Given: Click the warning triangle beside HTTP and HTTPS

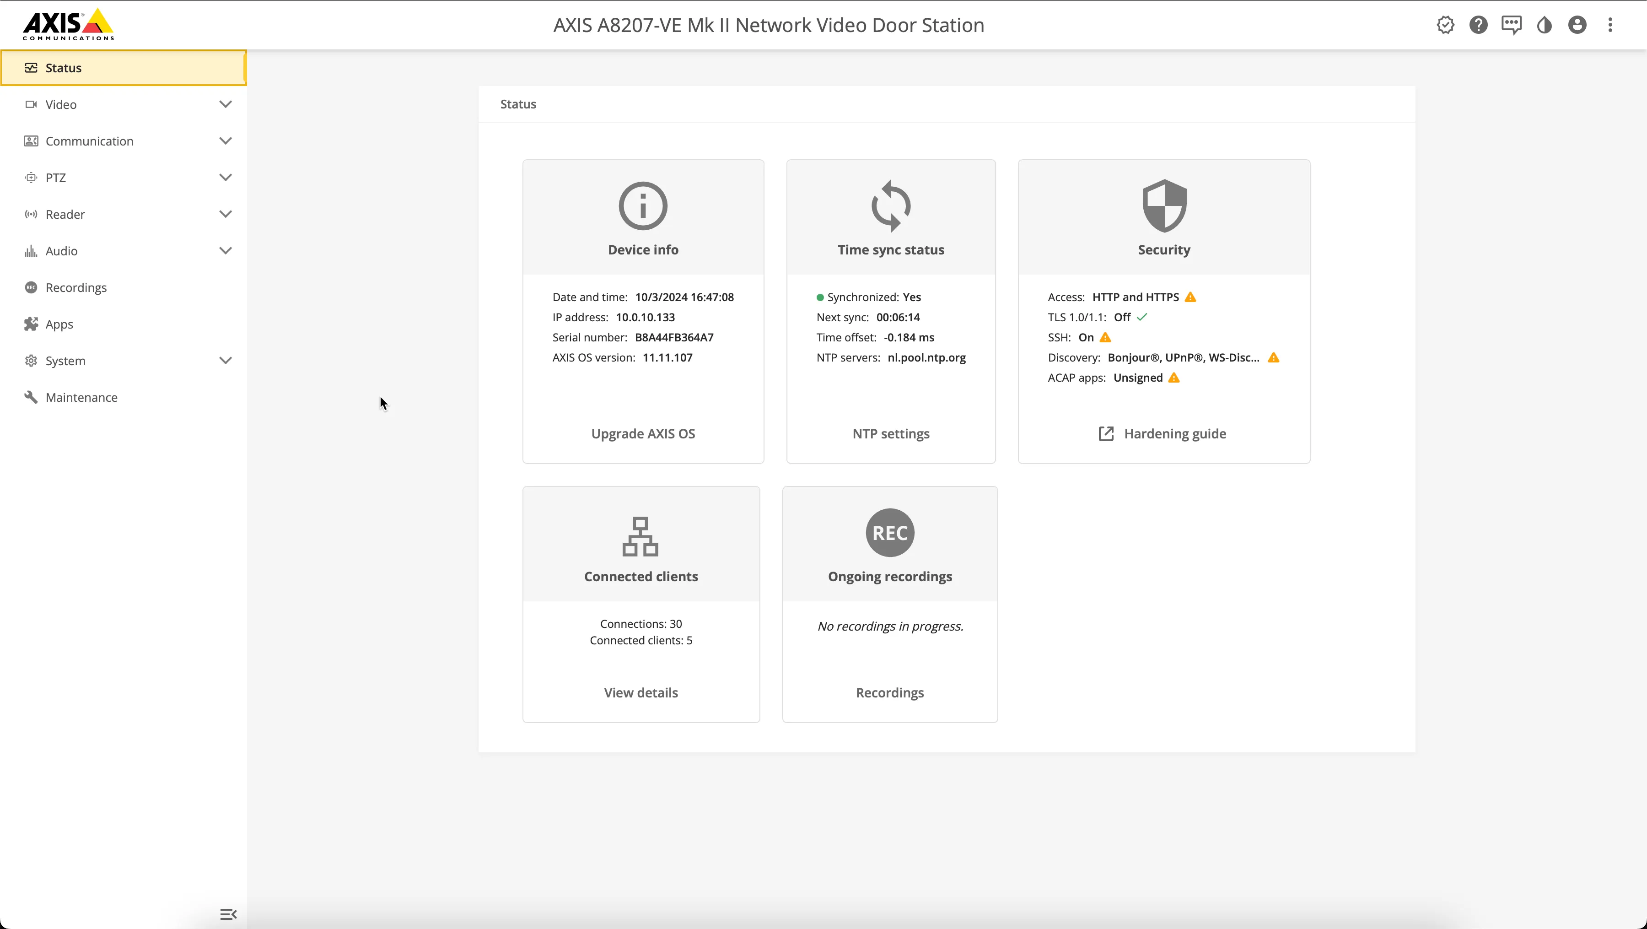Looking at the screenshot, I should [1190, 297].
